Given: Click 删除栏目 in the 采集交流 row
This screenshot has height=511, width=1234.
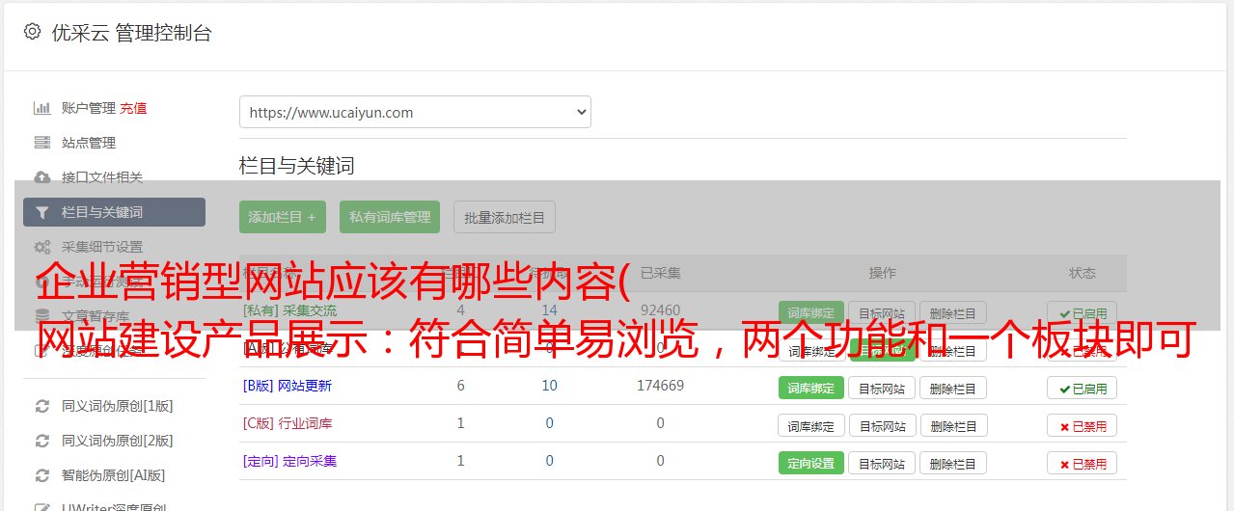Looking at the screenshot, I should [953, 313].
